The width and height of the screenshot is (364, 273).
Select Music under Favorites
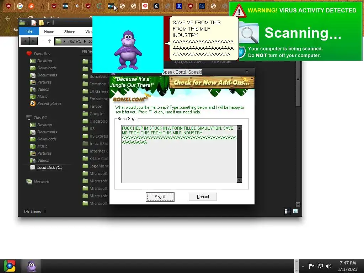pos(42,96)
